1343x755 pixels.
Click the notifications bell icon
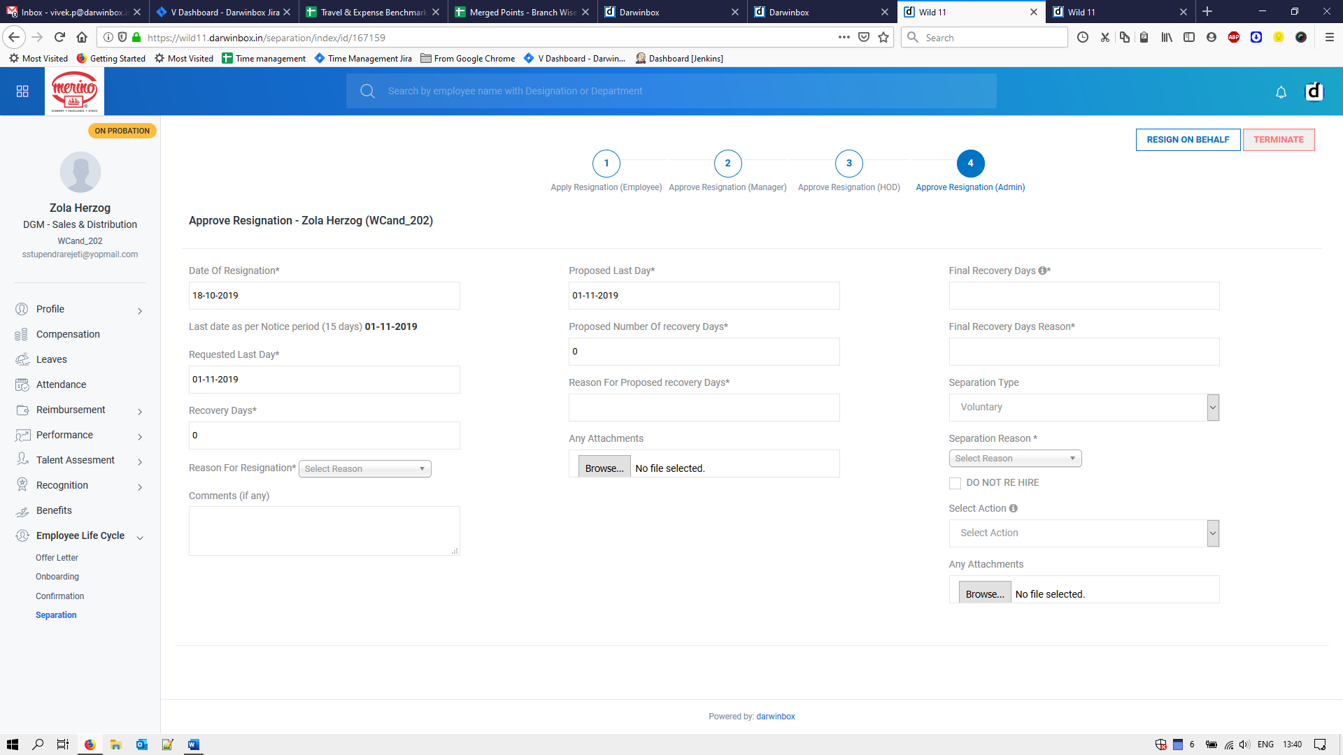(x=1281, y=92)
